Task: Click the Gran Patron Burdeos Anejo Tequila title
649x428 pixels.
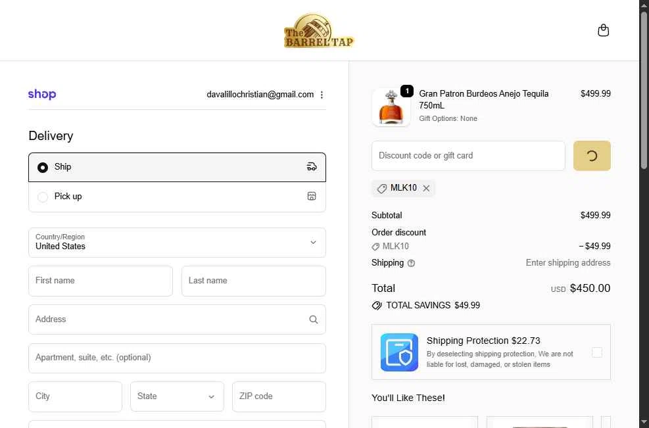Action: [x=483, y=99]
